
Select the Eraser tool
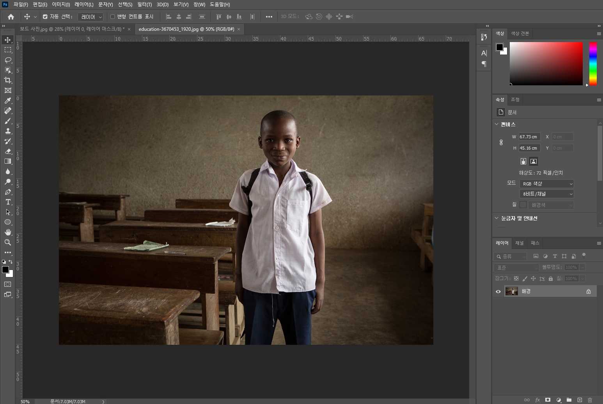click(7, 151)
